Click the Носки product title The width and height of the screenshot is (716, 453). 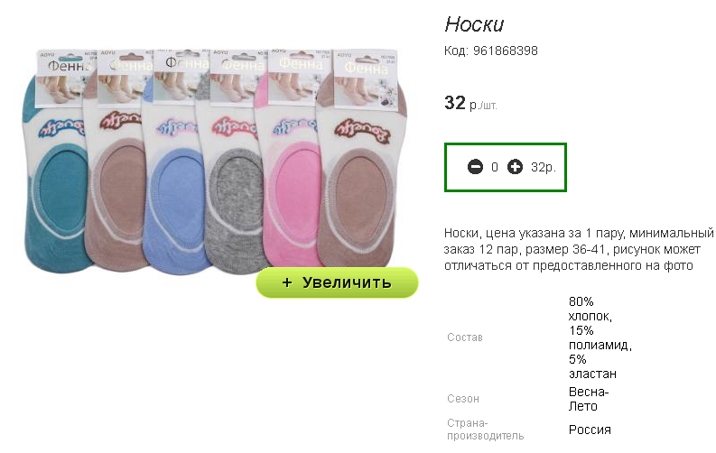click(x=474, y=24)
